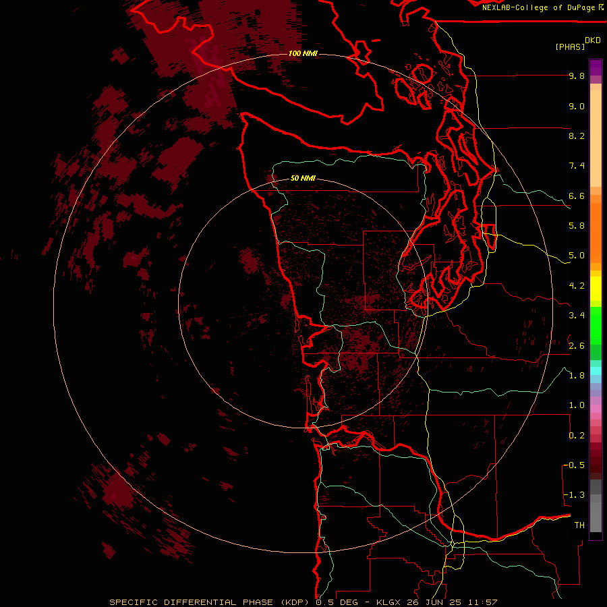Click the "TH" threshold label on scale
This screenshot has height=607, width=607.
coord(579,525)
